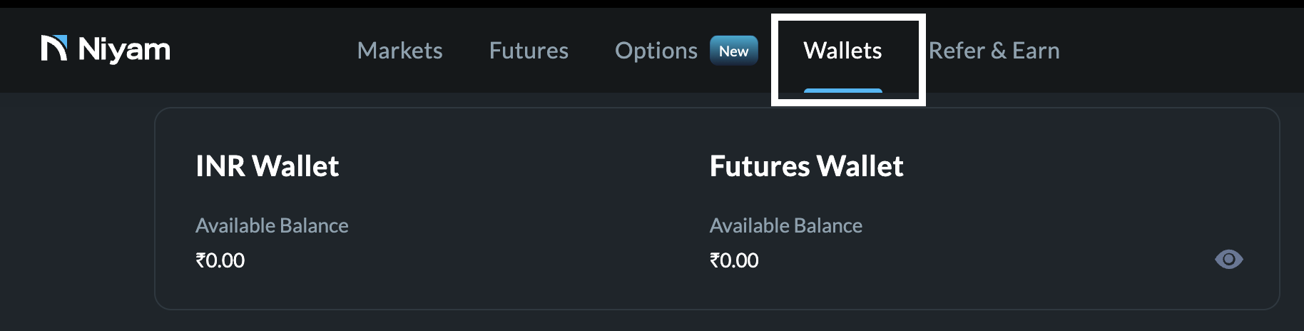Go to the Futures navigation tab
1304x331 pixels.
tap(529, 51)
